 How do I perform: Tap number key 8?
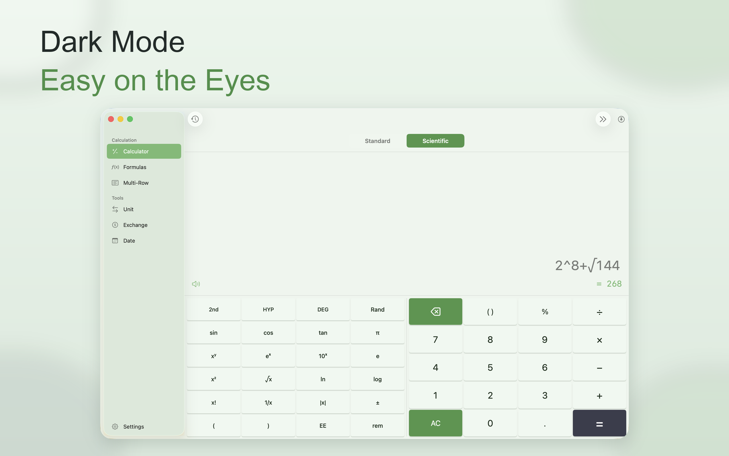click(x=490, y=339)
